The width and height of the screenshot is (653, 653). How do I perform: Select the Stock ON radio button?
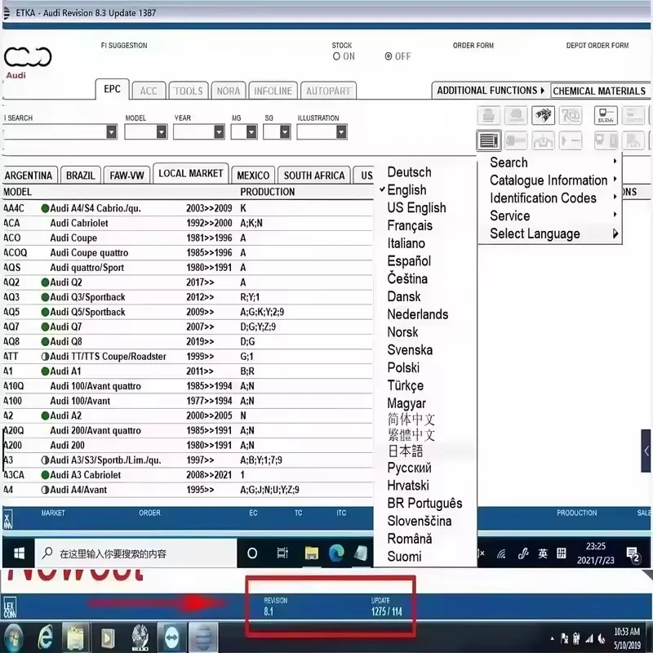(x=335, y=56)
